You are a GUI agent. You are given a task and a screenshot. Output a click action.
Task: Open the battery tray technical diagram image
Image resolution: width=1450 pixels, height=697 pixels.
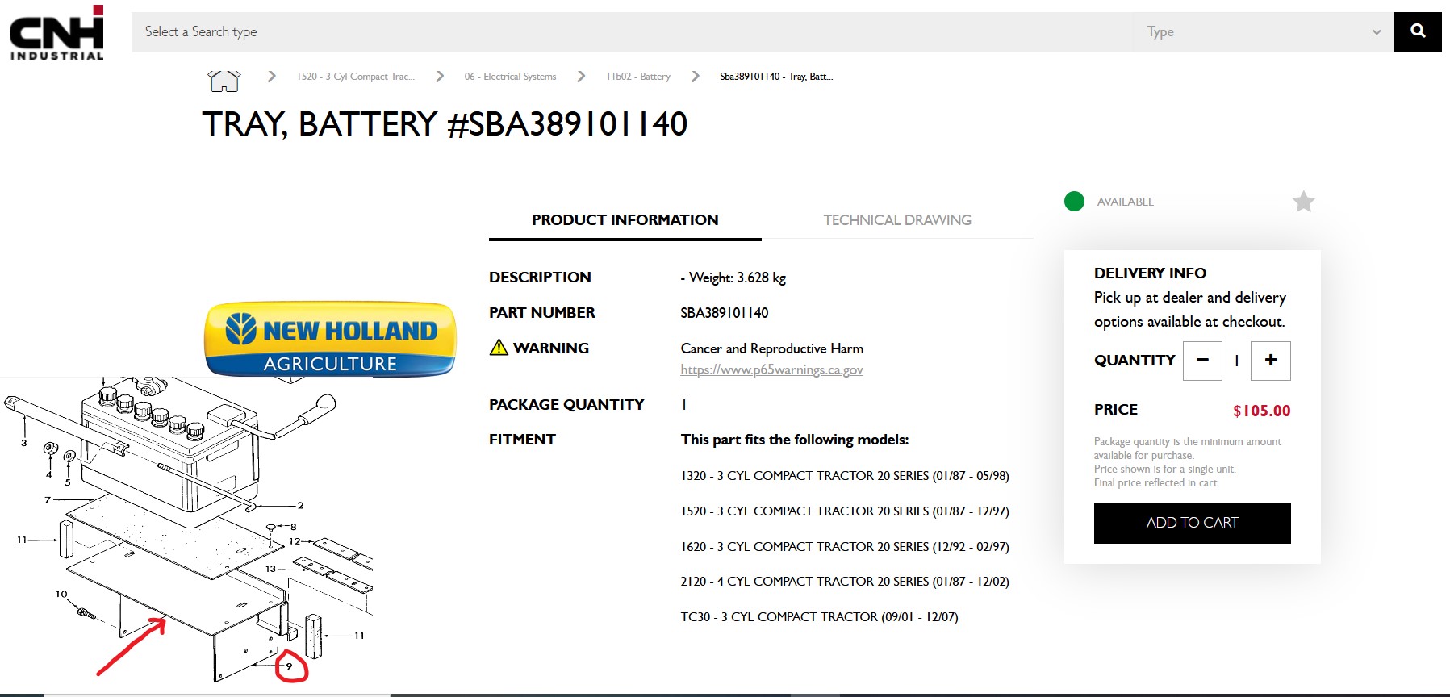tap(187, 529)
